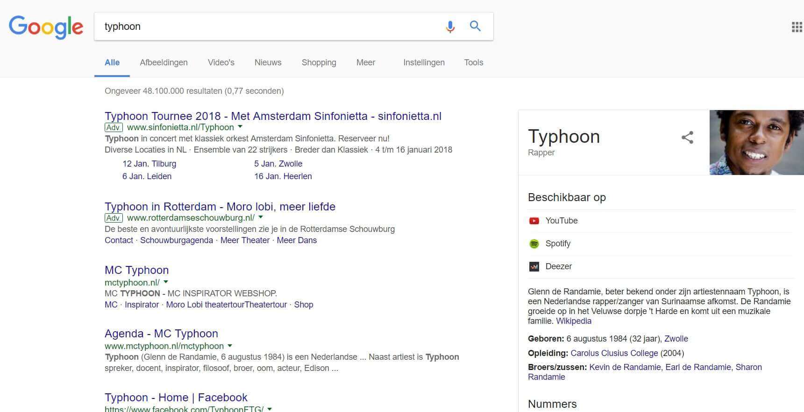Click Sharon Randamie link
The width and height of the screenshot is (804, 412).
pyautogui.click(x=645, y=372)
